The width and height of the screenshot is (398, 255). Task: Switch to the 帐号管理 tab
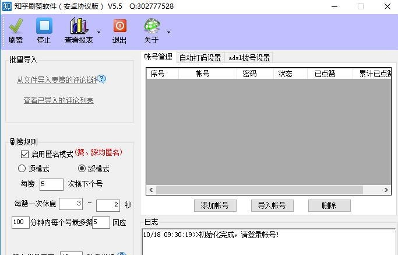tap(158, 57)
